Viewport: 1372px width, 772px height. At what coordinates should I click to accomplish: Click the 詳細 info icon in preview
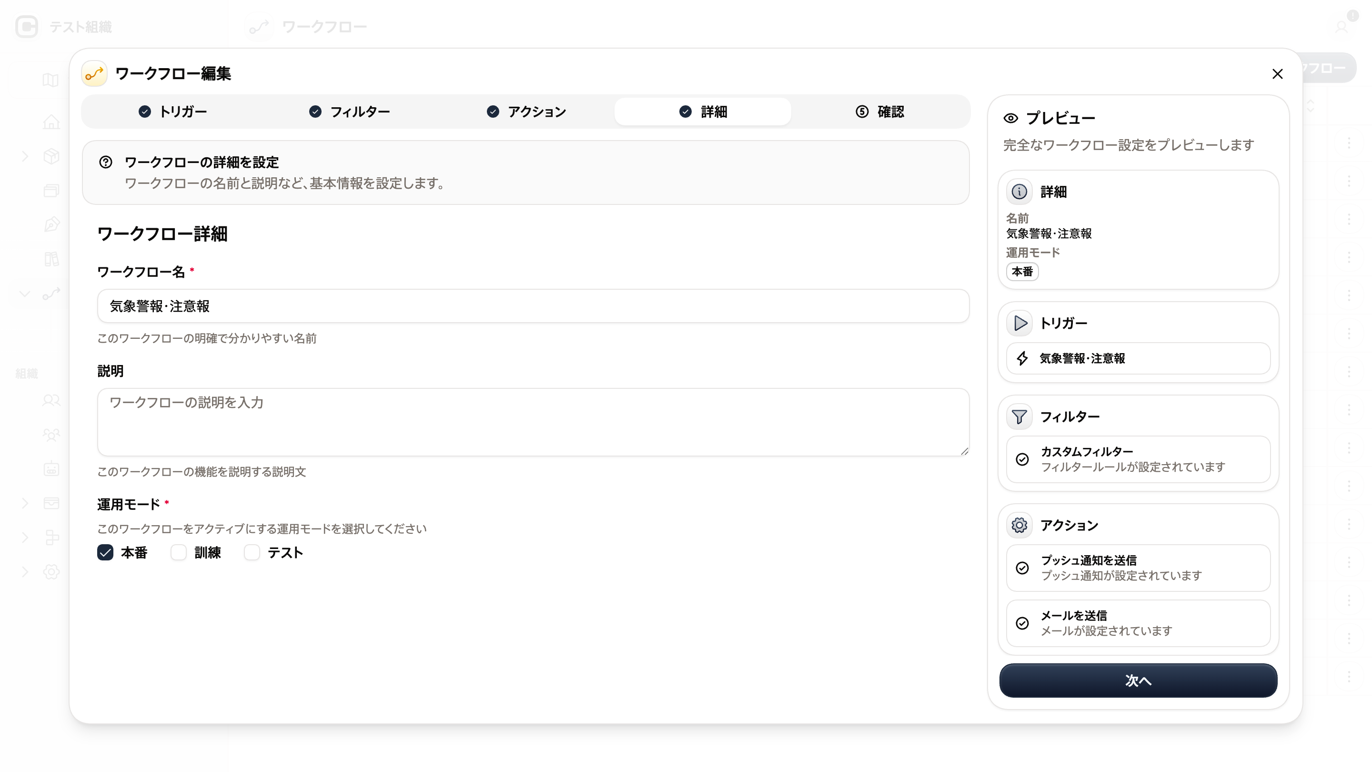[x=1019, y=192]
